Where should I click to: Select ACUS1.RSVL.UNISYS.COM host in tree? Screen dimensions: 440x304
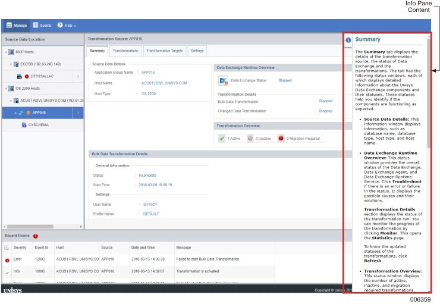point(52,101)
